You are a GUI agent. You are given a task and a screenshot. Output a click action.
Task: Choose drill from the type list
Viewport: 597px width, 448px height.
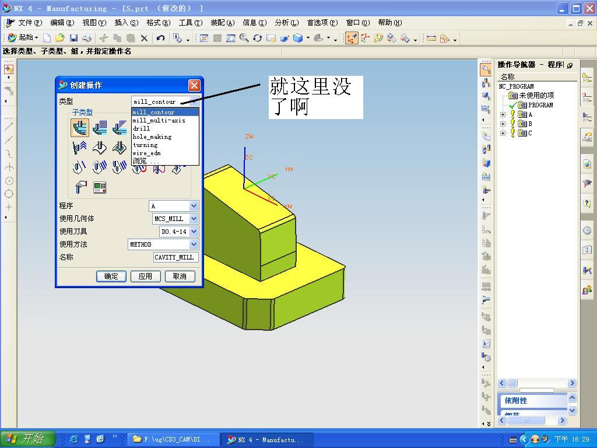pyautogui.click(x=165, y=129)
